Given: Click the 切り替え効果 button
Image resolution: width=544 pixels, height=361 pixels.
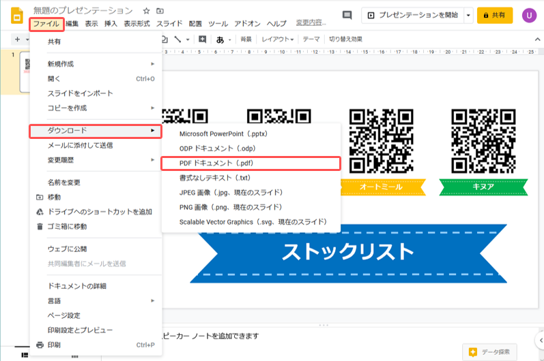Looking at the screenshot, I should pyautogui.click(x=345, y=40).
